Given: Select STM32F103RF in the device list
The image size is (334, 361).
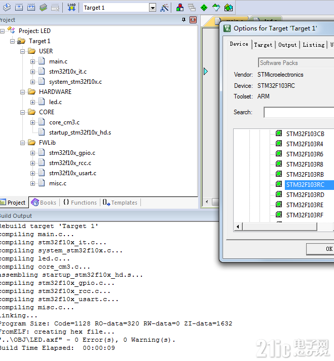Looking at the screenshot, I should (305, 215).
